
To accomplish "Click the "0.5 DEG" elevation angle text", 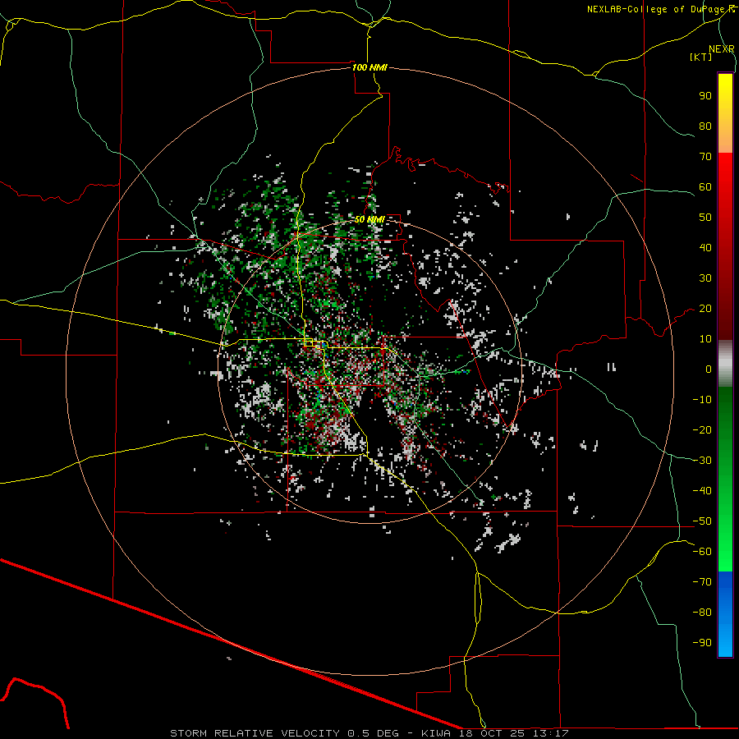I will click(x=374, y=733).
